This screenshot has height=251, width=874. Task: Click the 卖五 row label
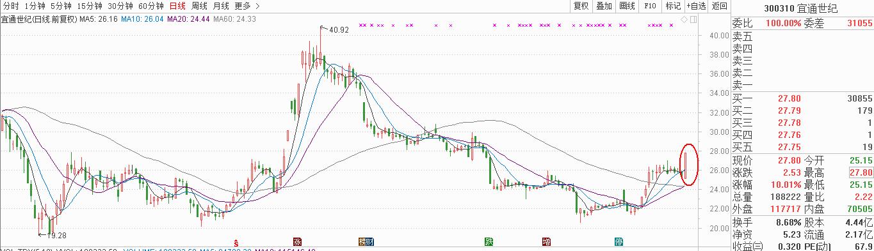[x=742, y=36]
